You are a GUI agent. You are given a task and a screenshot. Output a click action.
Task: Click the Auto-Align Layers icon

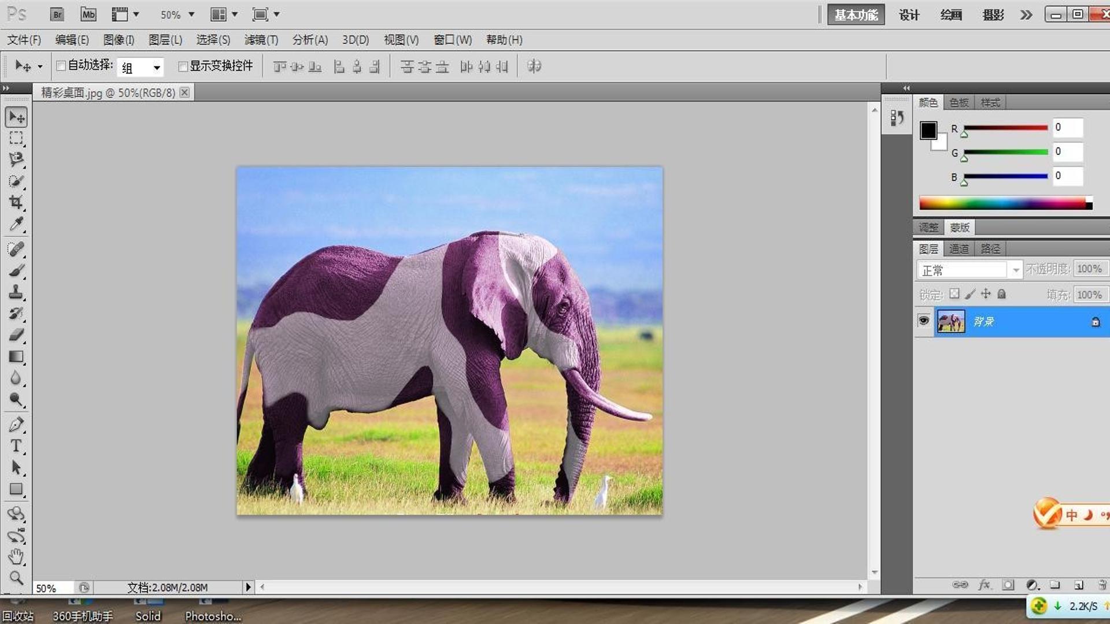(x=534, y=66)
